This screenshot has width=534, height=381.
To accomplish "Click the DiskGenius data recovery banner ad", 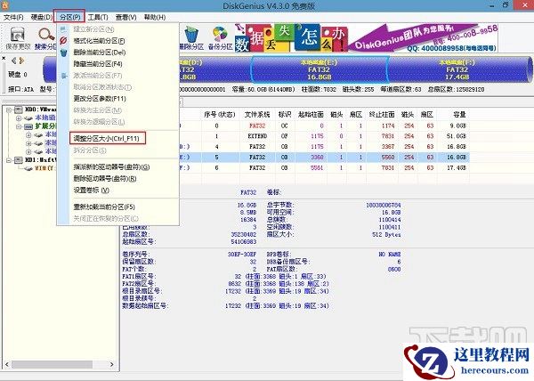I will [366, 37].
